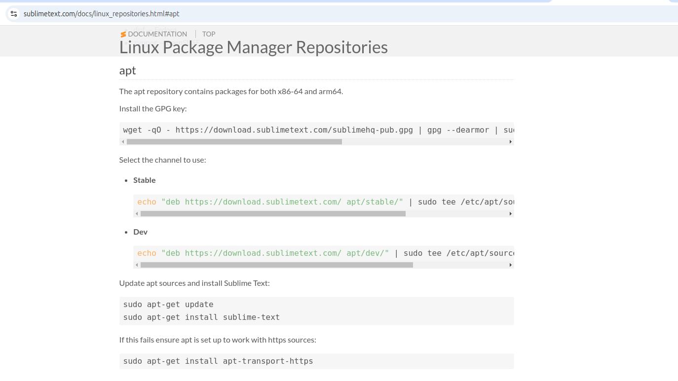
Task: Click left scroll arrow of Stable code block
Action: click(136, 214)
